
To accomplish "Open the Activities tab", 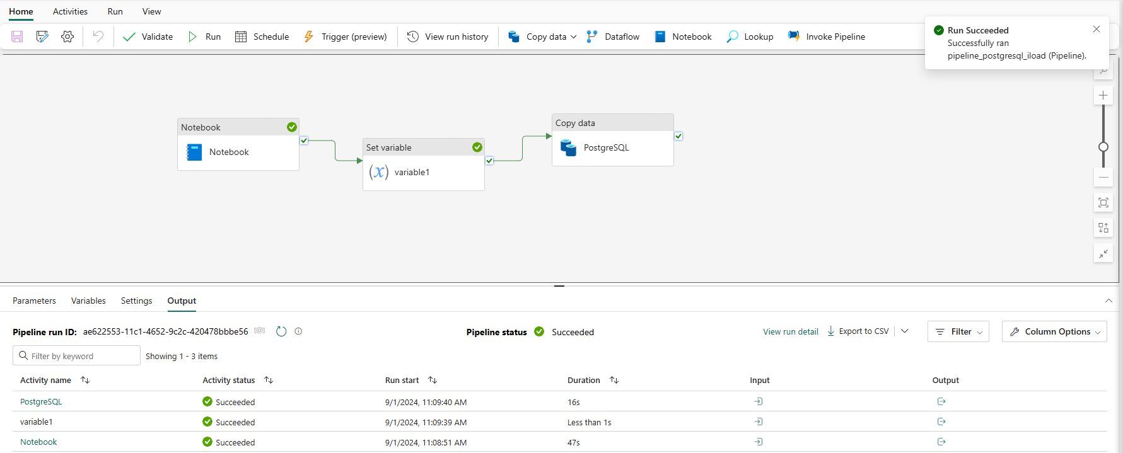I will 70,11.
